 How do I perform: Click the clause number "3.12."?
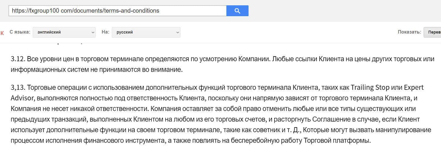(x=18, y=59)
